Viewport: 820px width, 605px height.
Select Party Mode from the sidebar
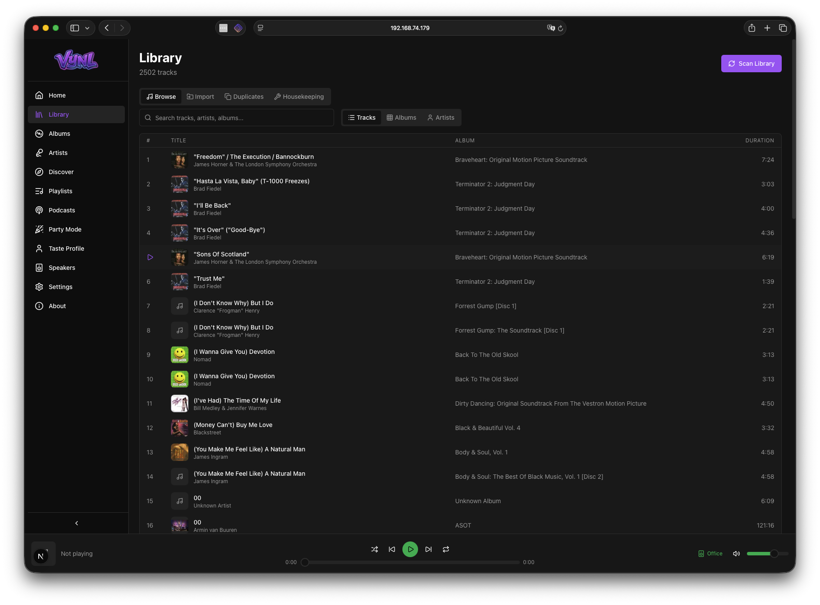click(x=64, y=229)
